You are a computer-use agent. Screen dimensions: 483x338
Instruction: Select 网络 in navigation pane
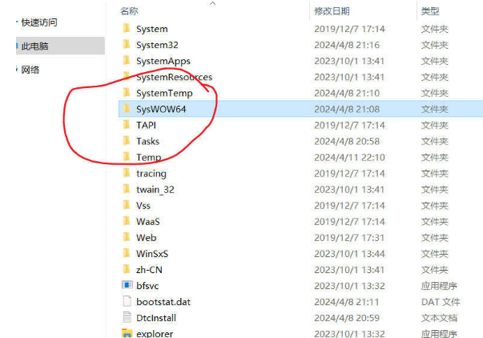click(x=30, y=70)
